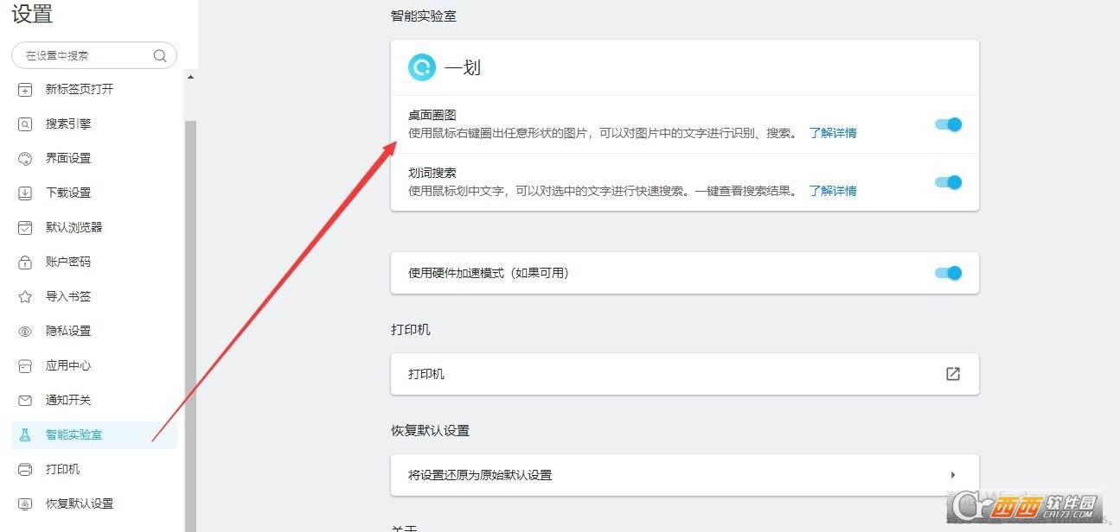The image size is (1120, 532).
Task: Turn off the 划词搜索 toggle
Action: click(948, 182)
